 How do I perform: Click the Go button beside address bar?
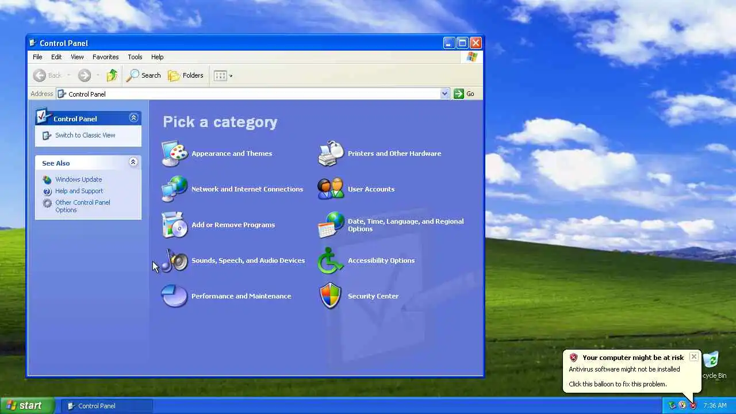[x=465, y=94]
